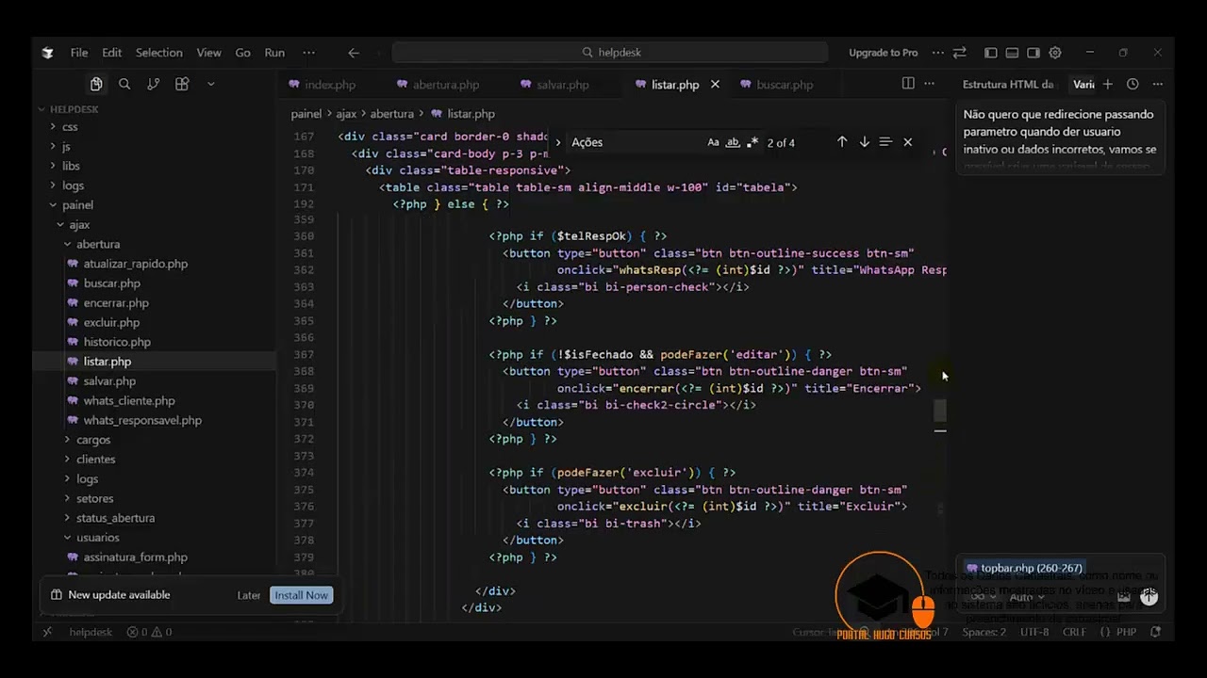
Task: Switch to the abertura.php tab
Action: 446,85
